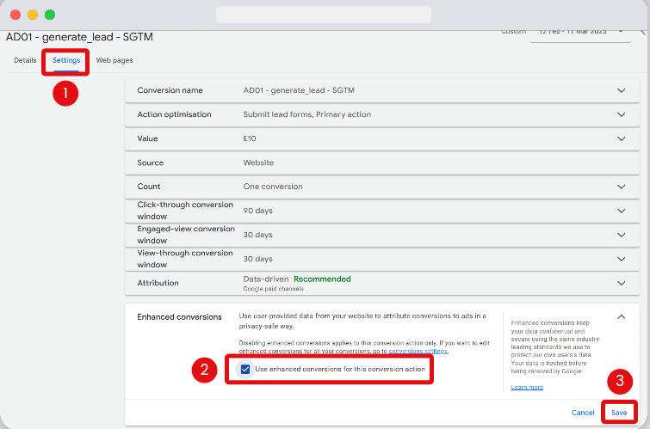Click the Source row value Website
Screen dimensions: 650x429
pyautogui.click(x=258, y=162)
